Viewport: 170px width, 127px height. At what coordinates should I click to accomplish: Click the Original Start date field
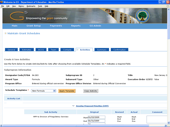(96, 117)
